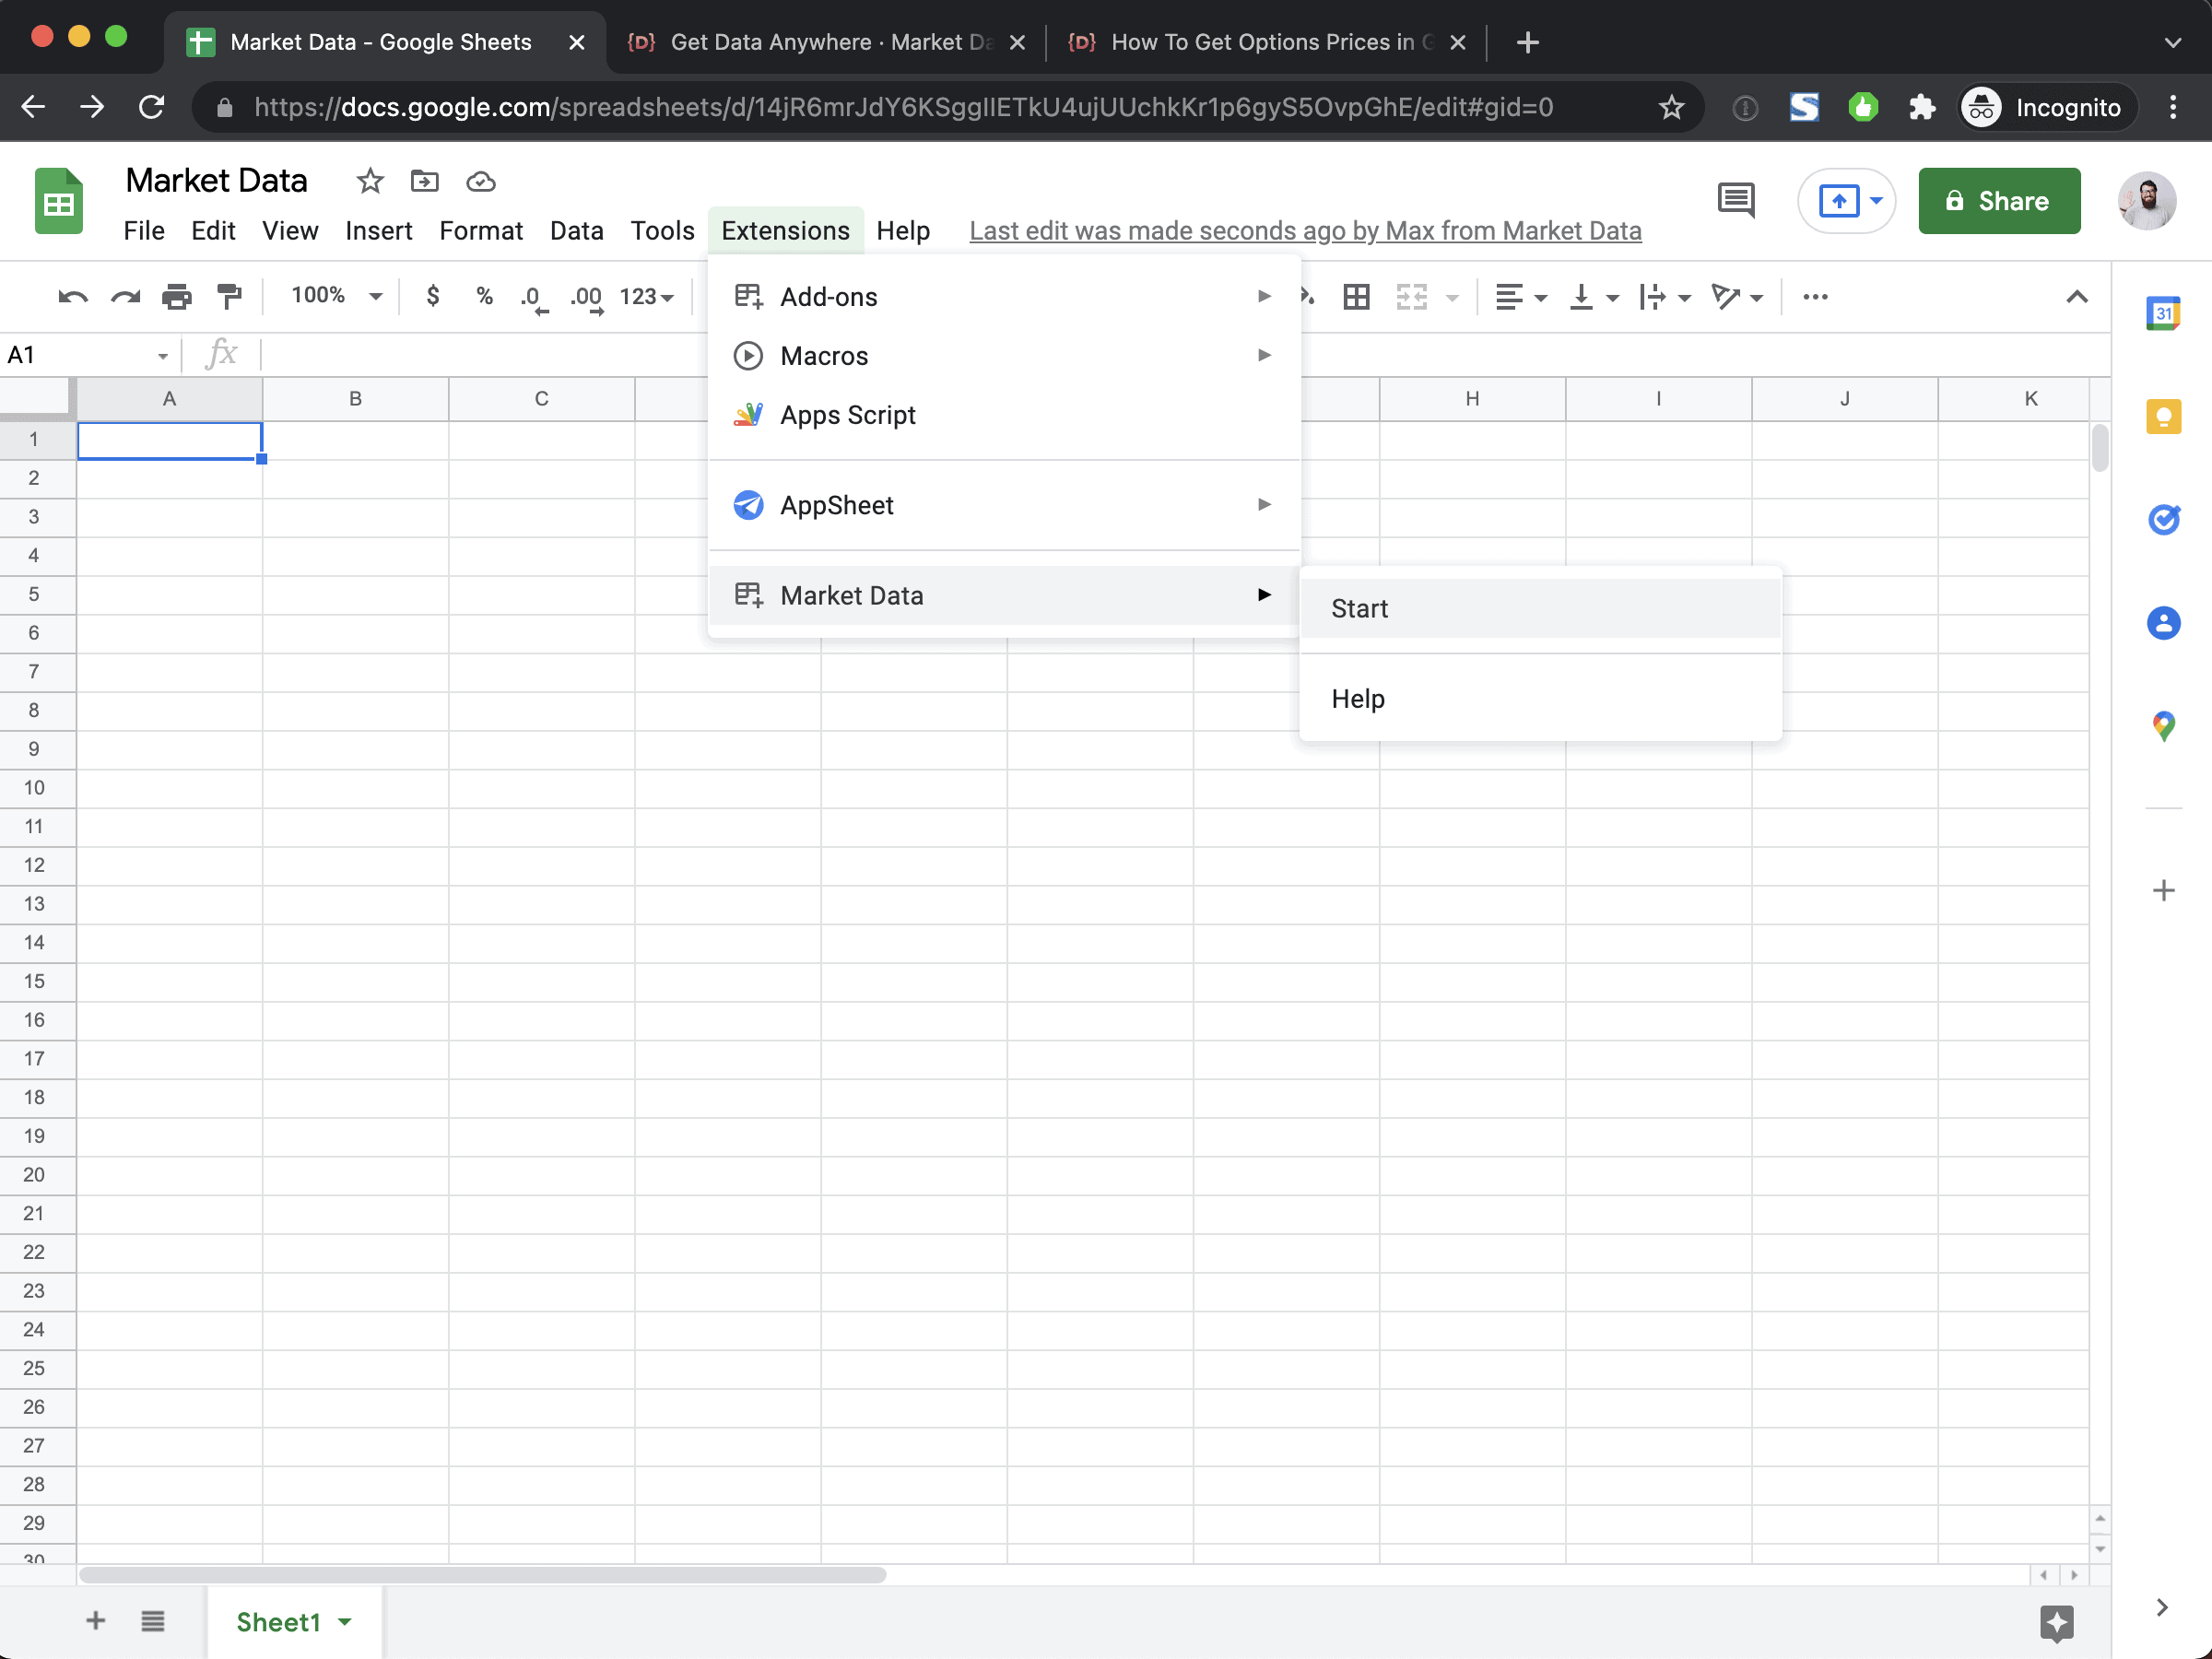Viewport: 2212px width, 1659px height.
Task: Check cloud save status icon
Action: (481, 181)
